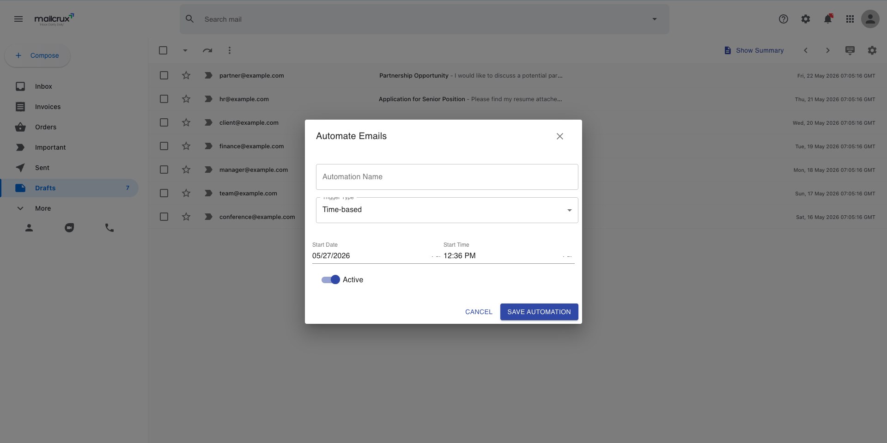This screenshot has height=443, width=887.
Task: Open the mail list settings gear
Action: (872, 50)
